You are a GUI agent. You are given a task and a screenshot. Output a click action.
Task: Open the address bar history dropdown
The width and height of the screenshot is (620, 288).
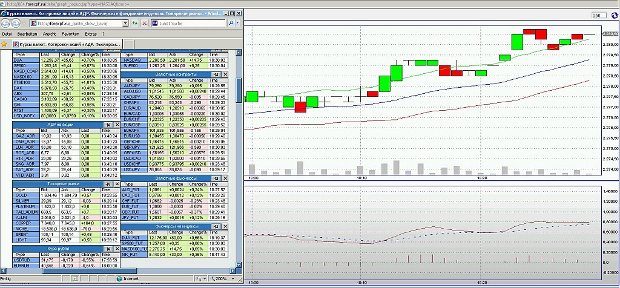(x=125, y=24)
